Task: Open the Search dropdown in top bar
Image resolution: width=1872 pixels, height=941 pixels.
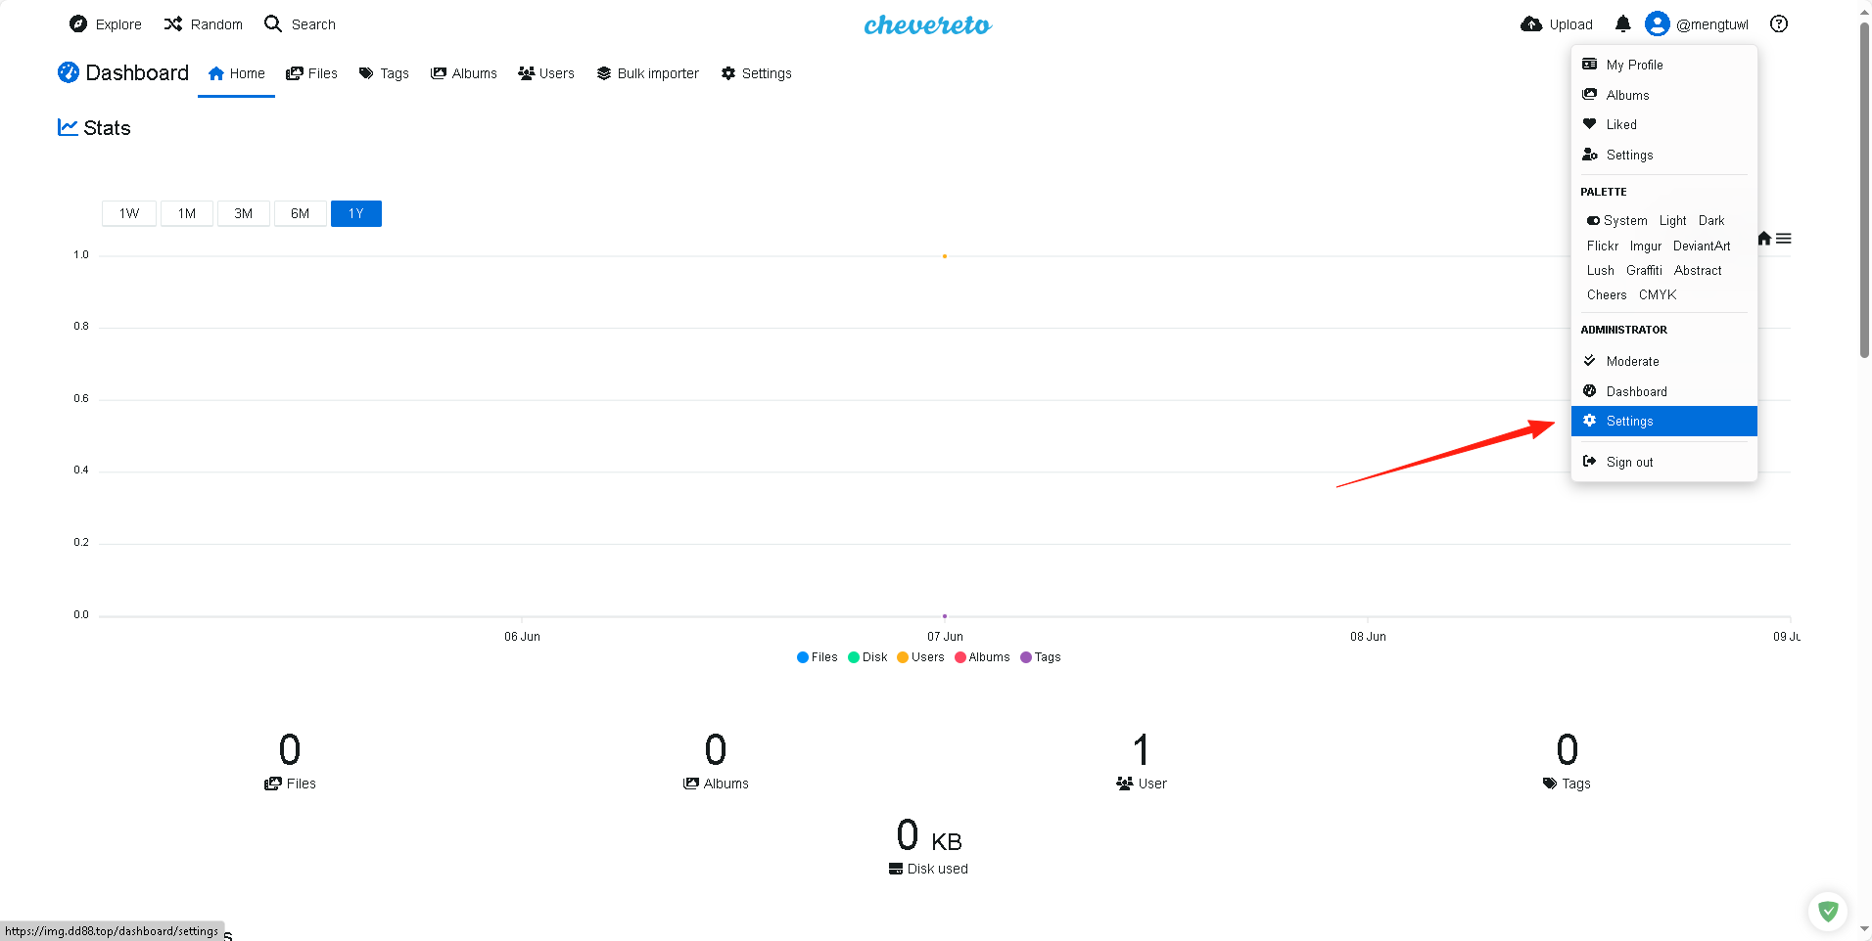Action: pyautogui.click(x=301, y=24)
